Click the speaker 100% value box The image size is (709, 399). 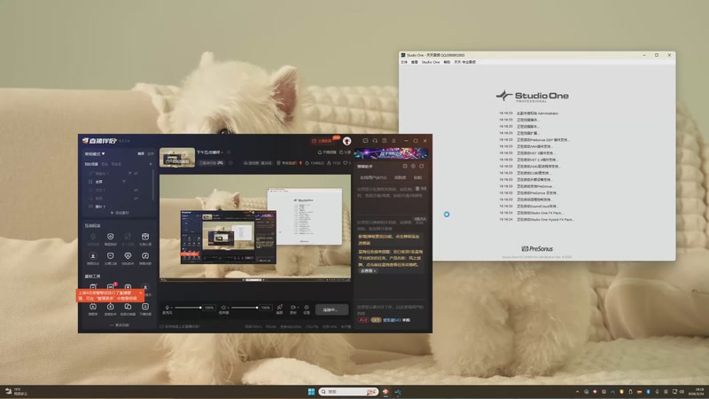[x=265, y=308]
